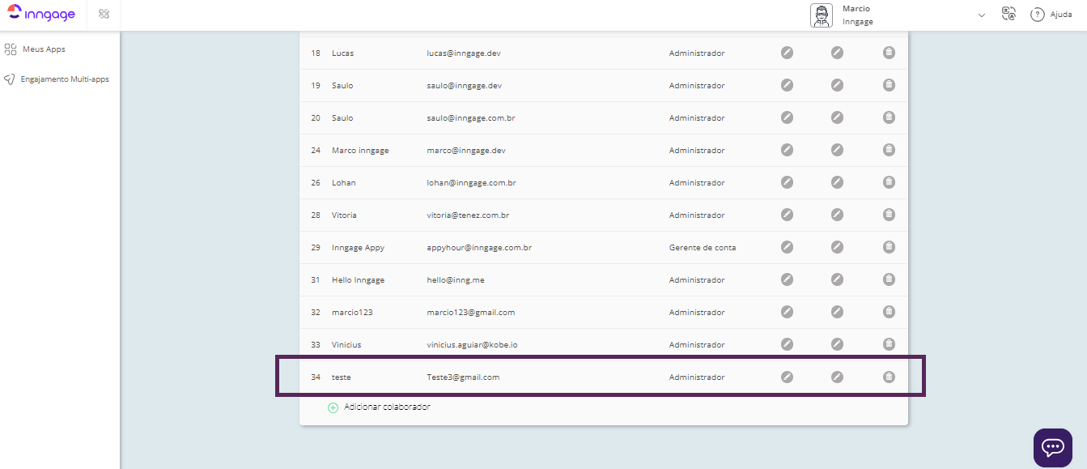Screen dimensions: 1087x469
Task: Remove Vinicius using the trash icon
Action: pyautogui.click(x=889, y=344)
